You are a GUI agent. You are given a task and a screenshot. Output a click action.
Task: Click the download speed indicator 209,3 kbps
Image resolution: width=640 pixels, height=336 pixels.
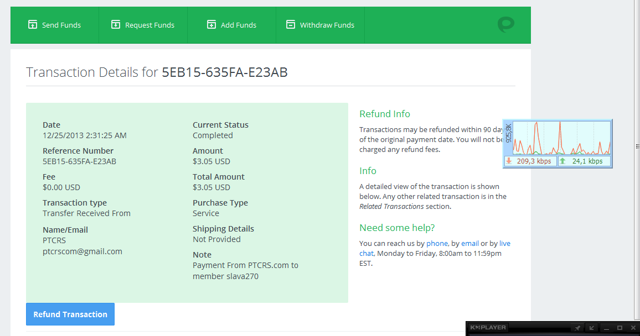pyautogui.click(x=530, y=161)
